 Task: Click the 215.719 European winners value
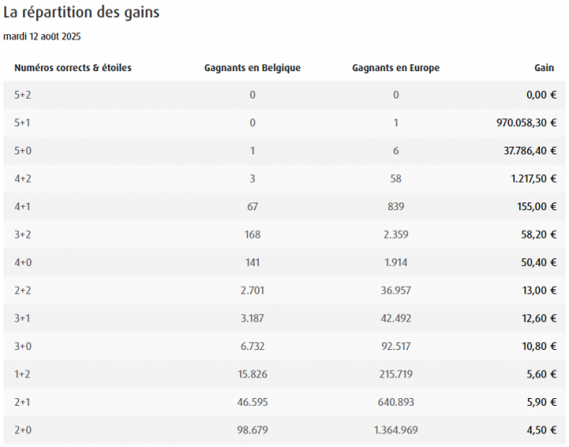pos(396,374)
